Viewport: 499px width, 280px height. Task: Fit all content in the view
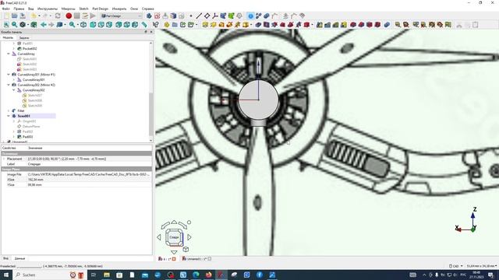coord(6,25)
